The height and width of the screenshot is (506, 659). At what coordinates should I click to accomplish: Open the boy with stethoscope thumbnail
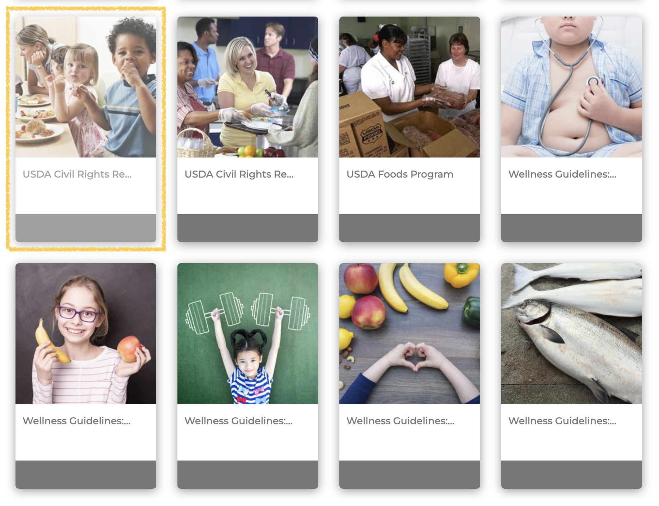(x=572, y=87)
